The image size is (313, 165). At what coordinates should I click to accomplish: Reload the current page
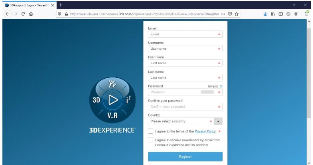tap(23, 14)
